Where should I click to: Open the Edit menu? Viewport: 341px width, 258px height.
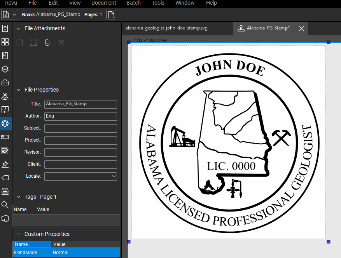(53, 3)
